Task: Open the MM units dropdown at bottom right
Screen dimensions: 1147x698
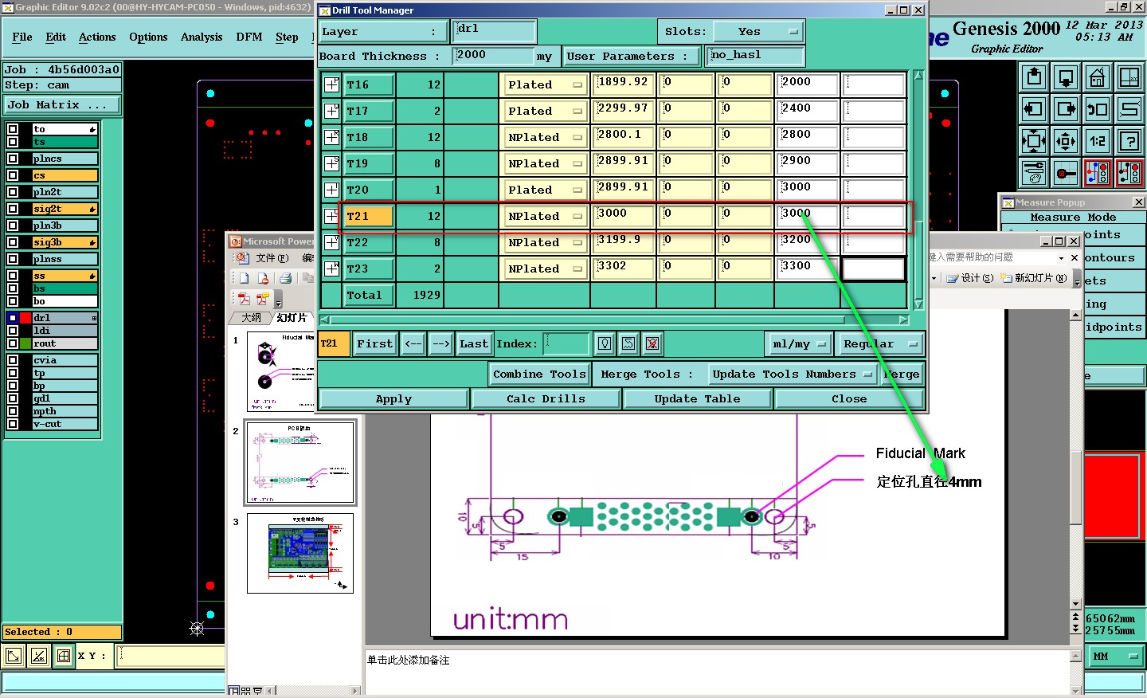Action: click(x=1115, y=656)
